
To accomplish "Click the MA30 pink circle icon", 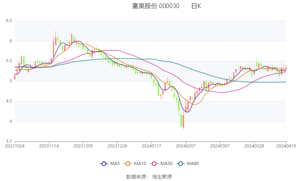I will coord(154,164).
